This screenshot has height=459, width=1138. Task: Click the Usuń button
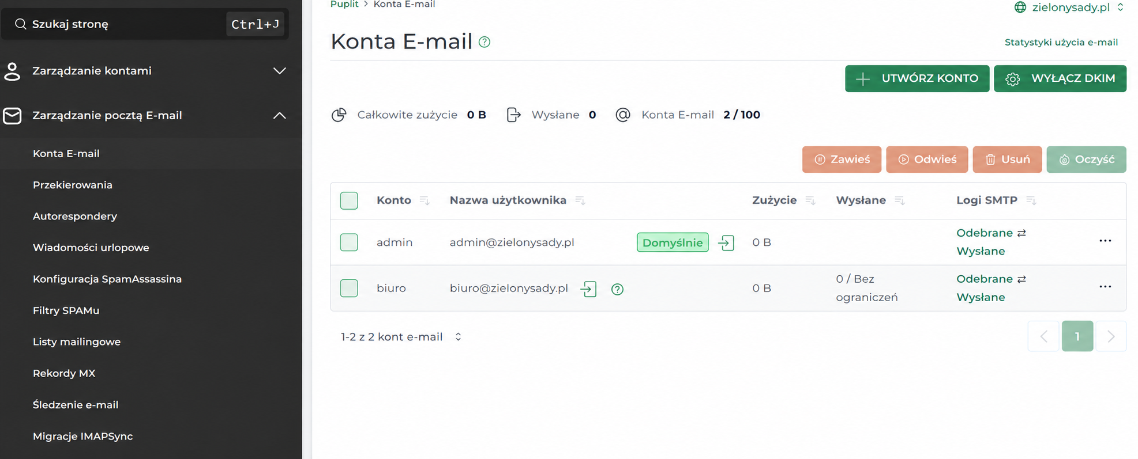tap(1007, 160)
